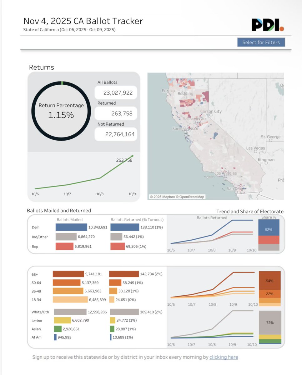Click the 54% age share segment
This screenshot has height=375, width=302.
click(x=270, y=281)
